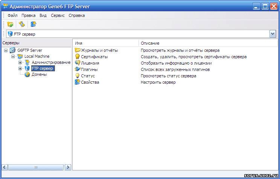Click description 'Просмотреть журналы и отчёты сервера'
The width and height of the screenshot is (280, 179).
point(180,50)
